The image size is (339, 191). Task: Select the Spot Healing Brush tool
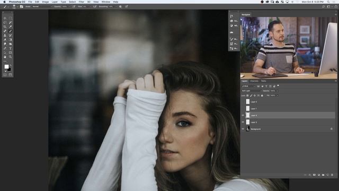coord(5,31)
